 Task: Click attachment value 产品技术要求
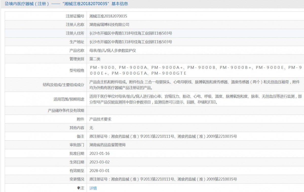pos(100,119)
